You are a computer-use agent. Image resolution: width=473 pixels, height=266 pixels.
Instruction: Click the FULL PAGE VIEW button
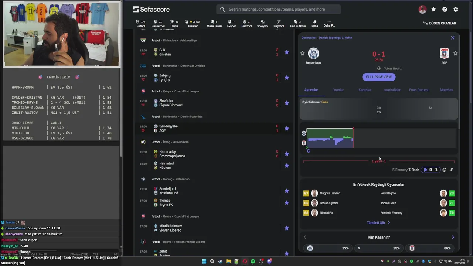click(379, 77)
